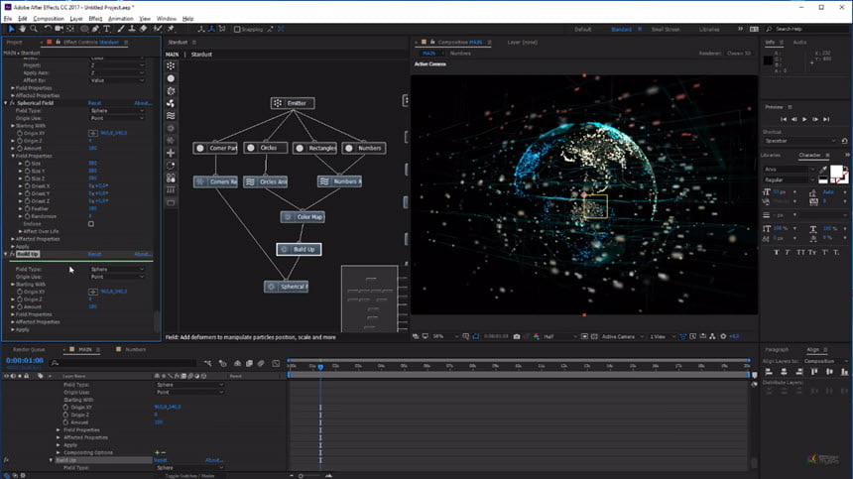This screenshot has width=853, height=479.
Task: Open Build Up Origin Use dropdown
Action: [117, 277]
